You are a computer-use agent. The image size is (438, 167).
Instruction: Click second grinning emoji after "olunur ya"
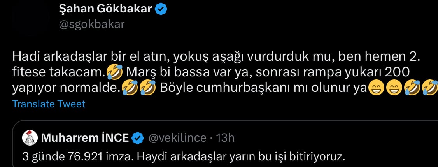coord(394,89)
